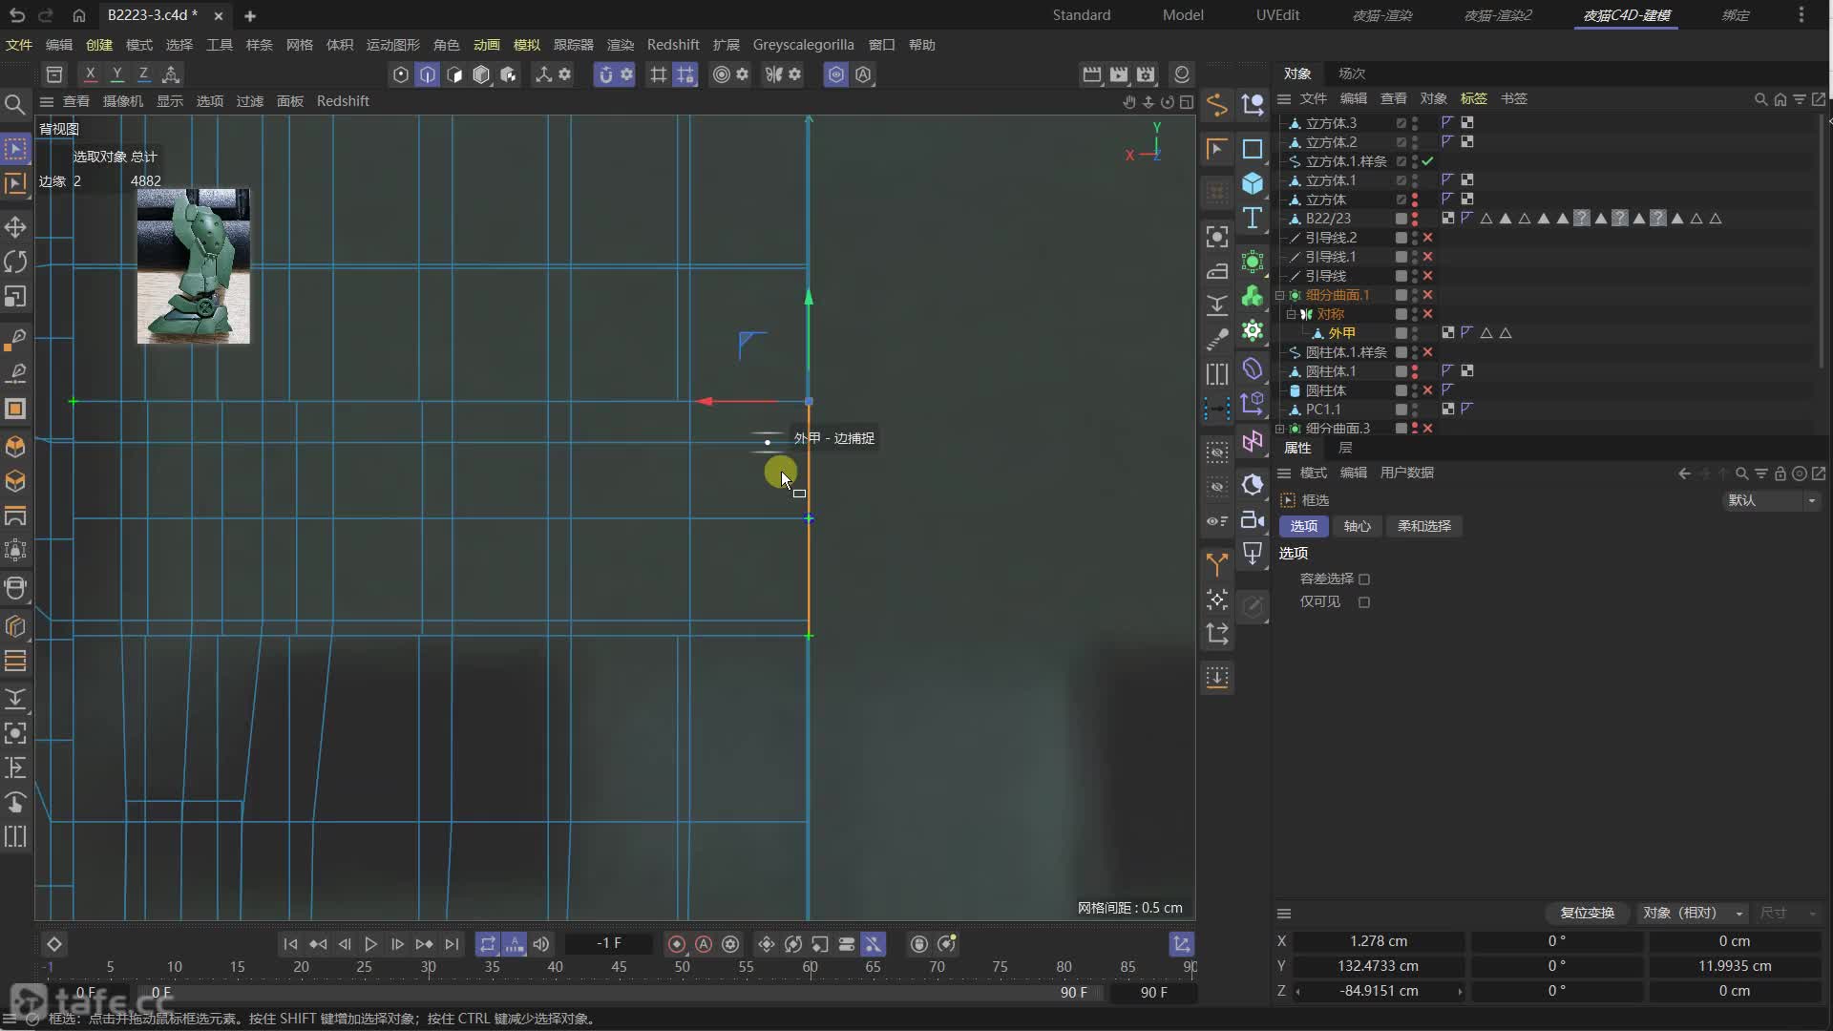Open the 默认 preset dropdown
This screenshot has width=1833, height=1031.
pos(1772,500)
